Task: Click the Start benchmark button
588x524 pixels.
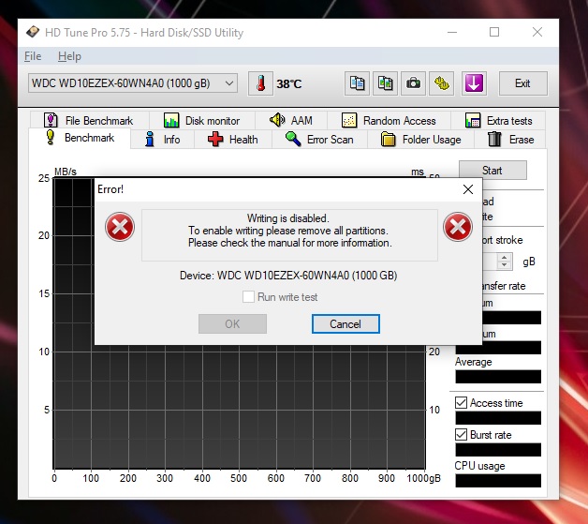Action: pos(492,170)
